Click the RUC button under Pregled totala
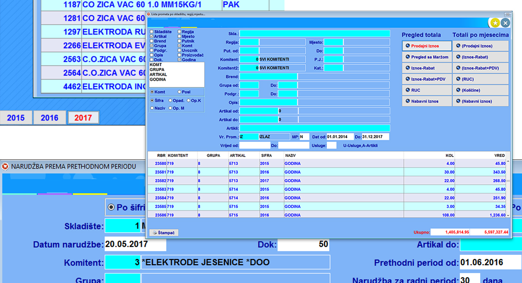Image resolution: width=522 pixels, height=283 pixels. [427, 90]
